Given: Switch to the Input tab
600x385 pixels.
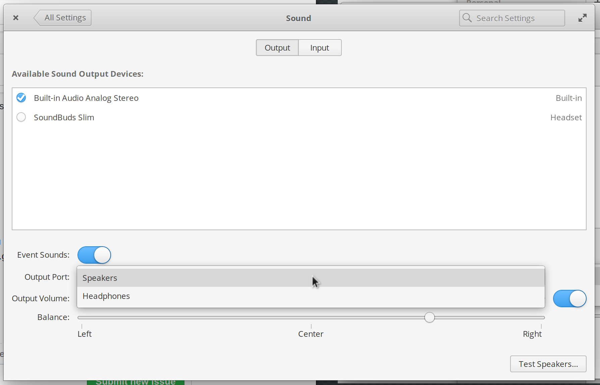Looking at the screenshot, I should [x=319, y=48].
